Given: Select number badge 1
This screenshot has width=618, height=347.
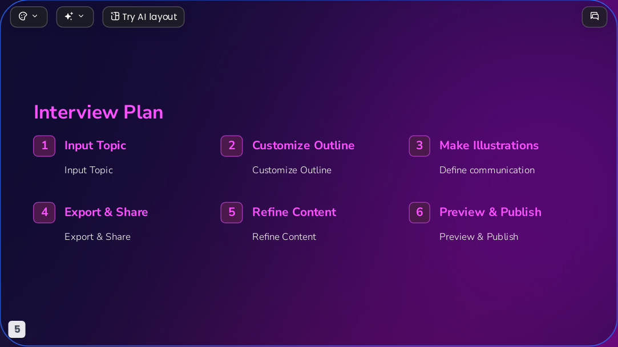Looking at the screenshot, I should click(44, 146).
